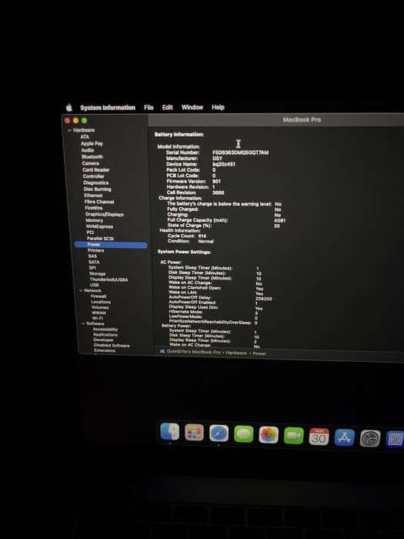Select Memory in the sidebar

(94, 220)
